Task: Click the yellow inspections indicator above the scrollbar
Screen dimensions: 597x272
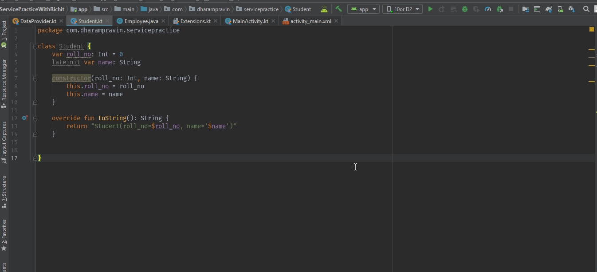Action: coord(591,28)
